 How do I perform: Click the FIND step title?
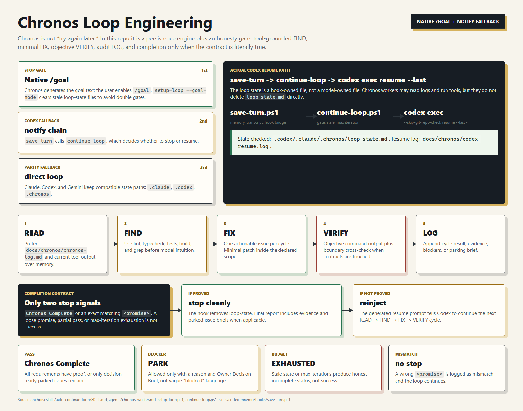pos(133,233)
